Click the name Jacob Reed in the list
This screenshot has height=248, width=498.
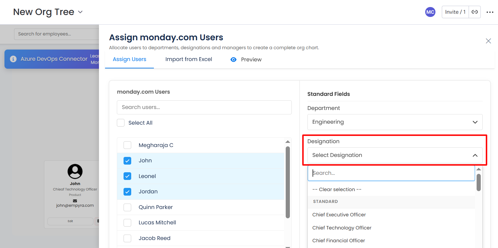pyautogui.click(x=155, y=238)
